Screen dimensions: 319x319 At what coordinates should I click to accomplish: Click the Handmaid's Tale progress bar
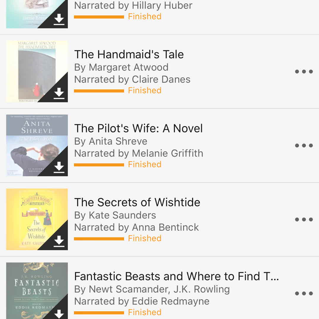99,91
